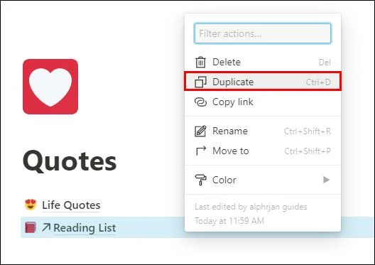Click the Ctrl+Shift+R shortcut text
This screenshot has width=375, height=265.
click(x=308, y=131)
